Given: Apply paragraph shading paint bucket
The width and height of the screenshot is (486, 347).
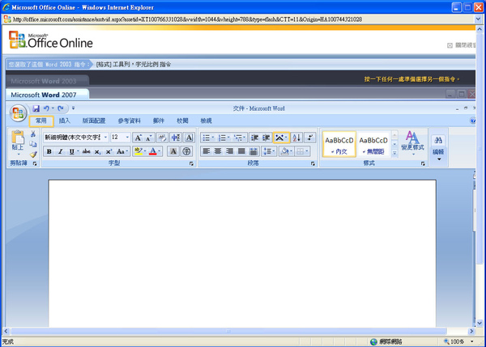Looking at the screenshot, I should pos(284,151).
